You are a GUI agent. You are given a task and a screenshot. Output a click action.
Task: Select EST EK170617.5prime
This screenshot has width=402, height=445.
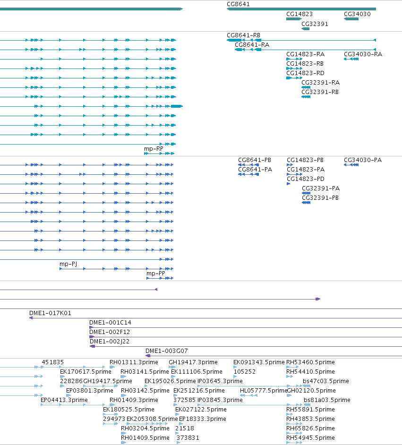click(x=86, y=372)
